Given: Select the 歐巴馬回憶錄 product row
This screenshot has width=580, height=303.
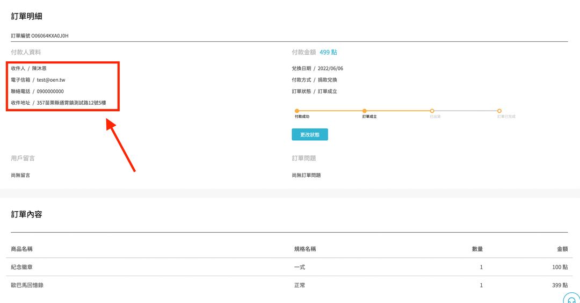Looking at the screenshot, I should tap(27, 285).
